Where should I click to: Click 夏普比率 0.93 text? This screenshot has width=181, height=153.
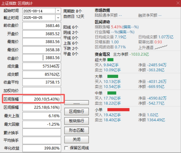pyautogui.click(x=150, y=42)
